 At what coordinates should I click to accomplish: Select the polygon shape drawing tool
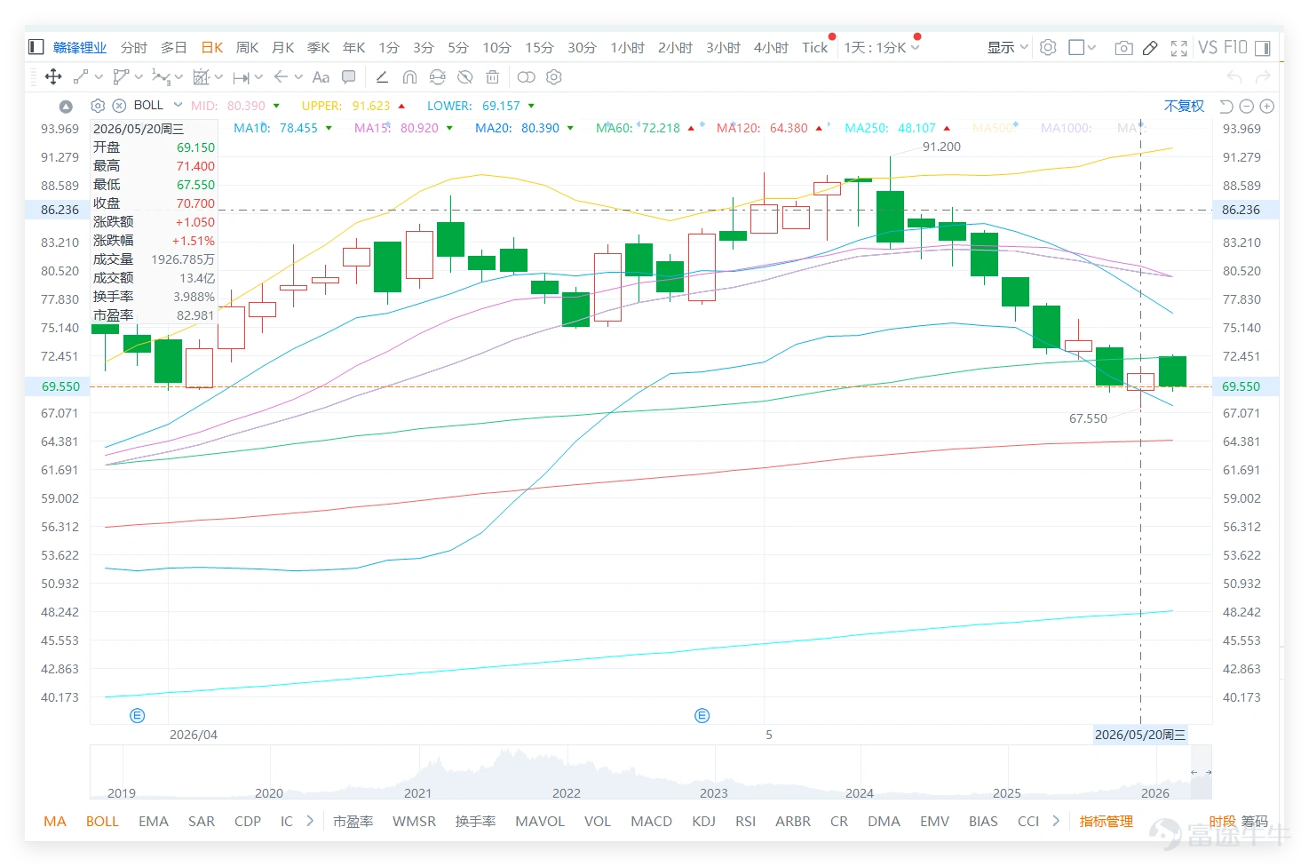click(x=121, y=77)
